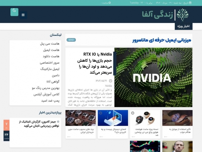Image resolution: width=202 pixels, height=152 pixels.
Task: Select the اخبار ویژه tab
Action: click(183, 26)
